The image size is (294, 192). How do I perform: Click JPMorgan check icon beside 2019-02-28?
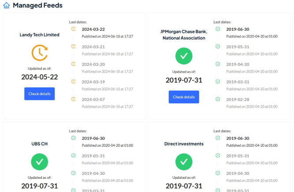click(218, 99)
